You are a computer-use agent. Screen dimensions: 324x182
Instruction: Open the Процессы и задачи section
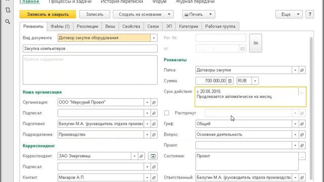coord(70,2)
